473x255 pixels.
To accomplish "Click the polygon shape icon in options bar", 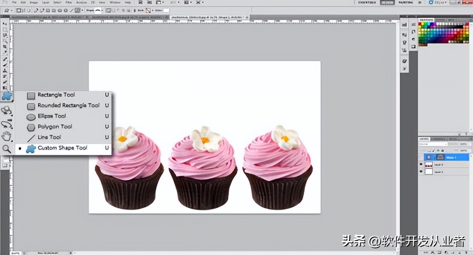I will point(65,10).
